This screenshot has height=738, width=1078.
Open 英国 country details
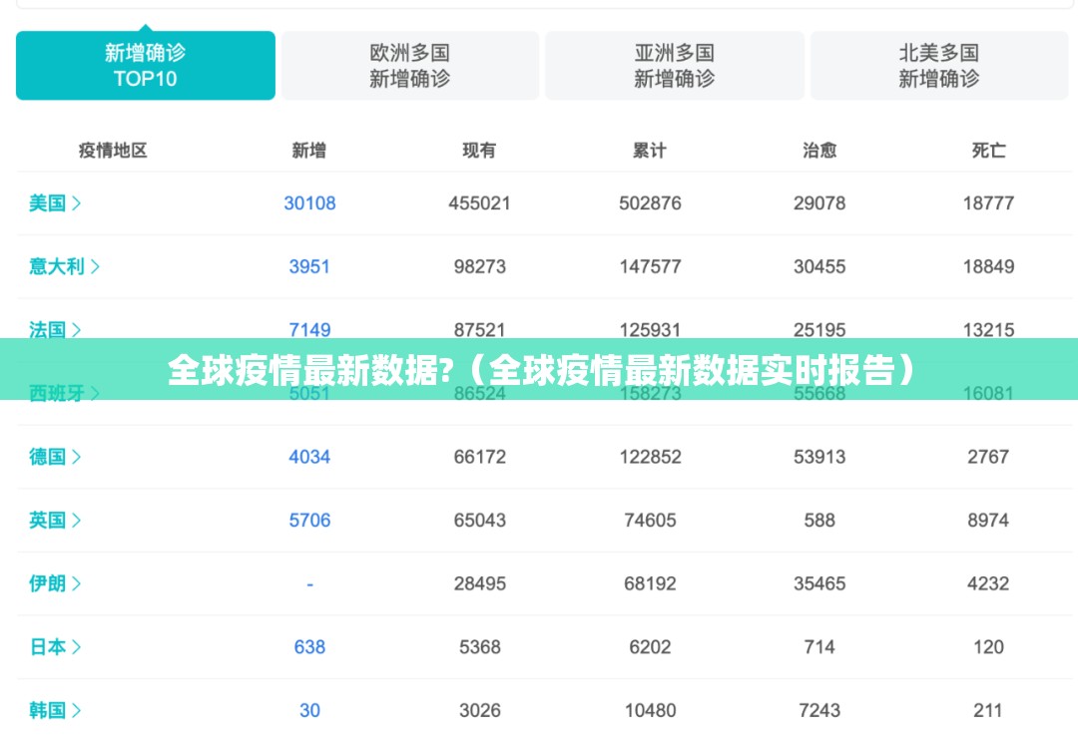pyautogui.click(x=55, y=520)
